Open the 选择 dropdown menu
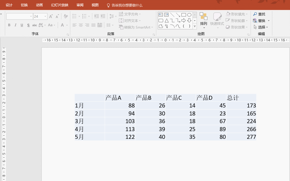The image size is (290, 181). 261,27
